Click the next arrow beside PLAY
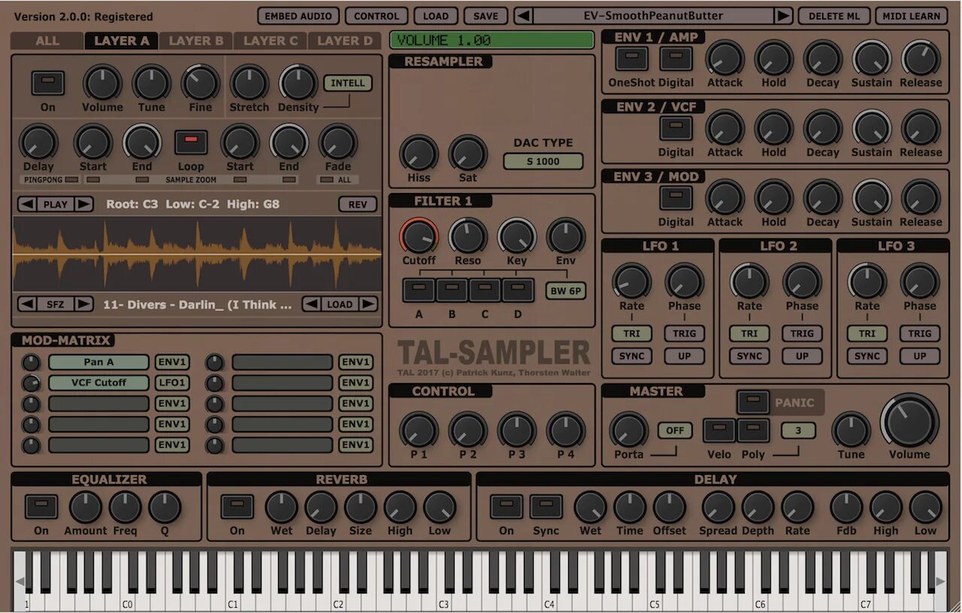This screenshot has width=962, height=613. (84, 204)
